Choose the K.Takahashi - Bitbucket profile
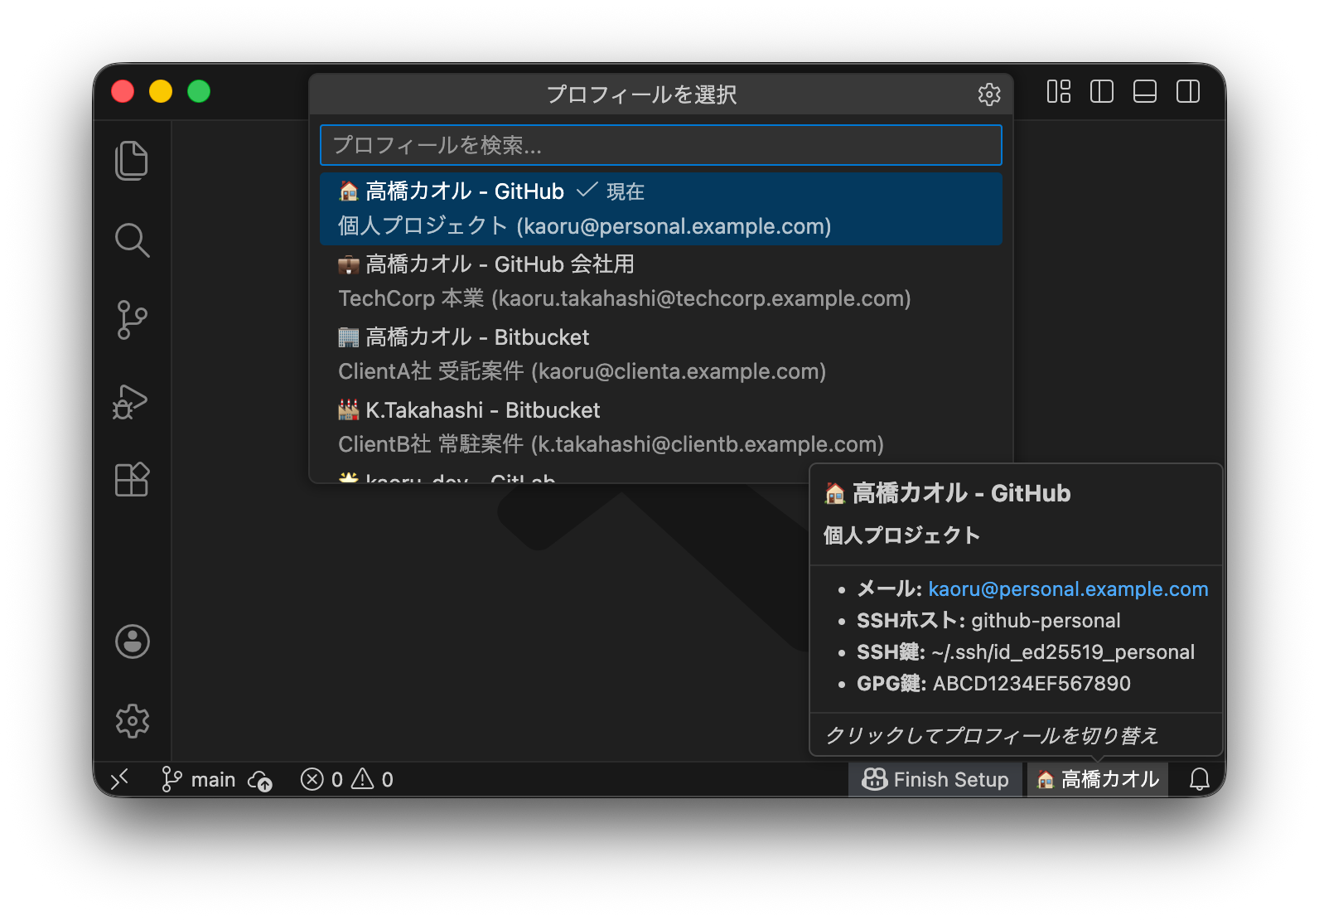Screen dimensions: 1319x920 [661, 427]
